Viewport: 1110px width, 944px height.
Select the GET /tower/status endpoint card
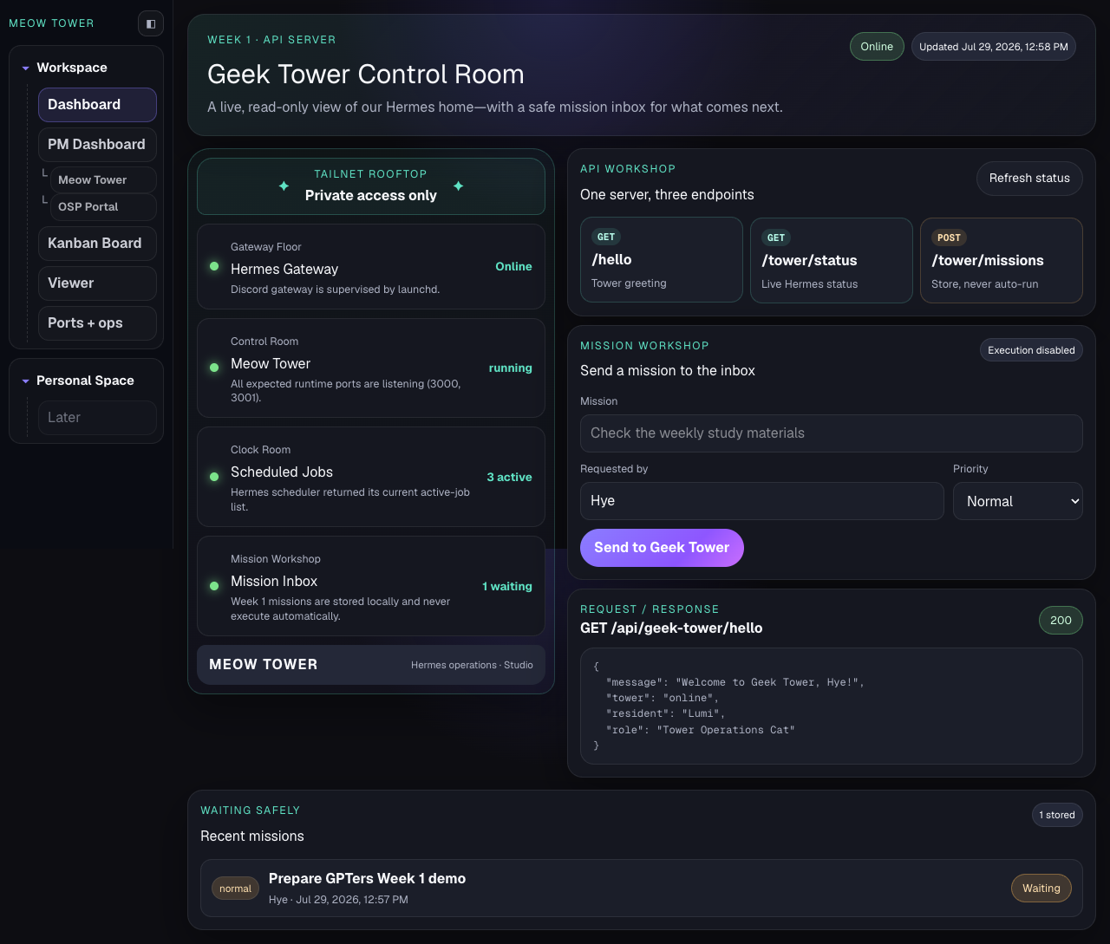click(832, 260)
